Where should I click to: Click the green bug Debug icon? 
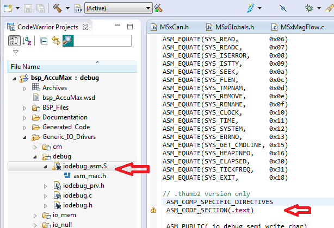coord(309,8)
